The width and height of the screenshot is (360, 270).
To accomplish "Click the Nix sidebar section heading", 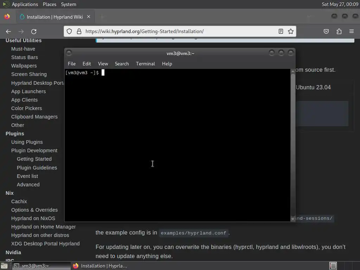I will [x=9, y=193].
